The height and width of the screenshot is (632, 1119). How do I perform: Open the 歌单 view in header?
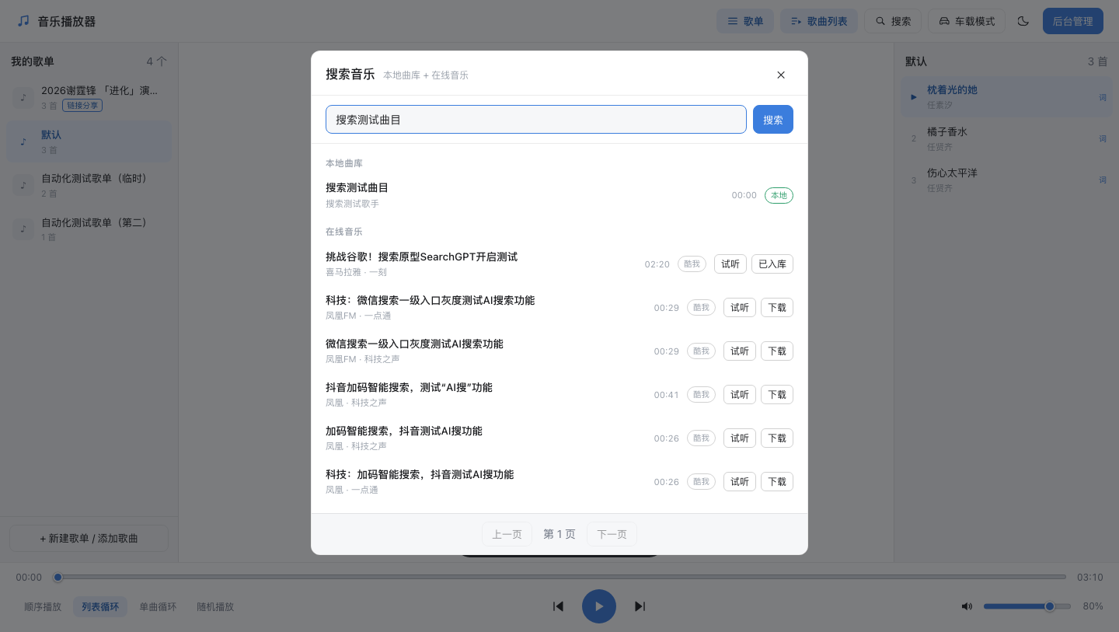(745, 21)
